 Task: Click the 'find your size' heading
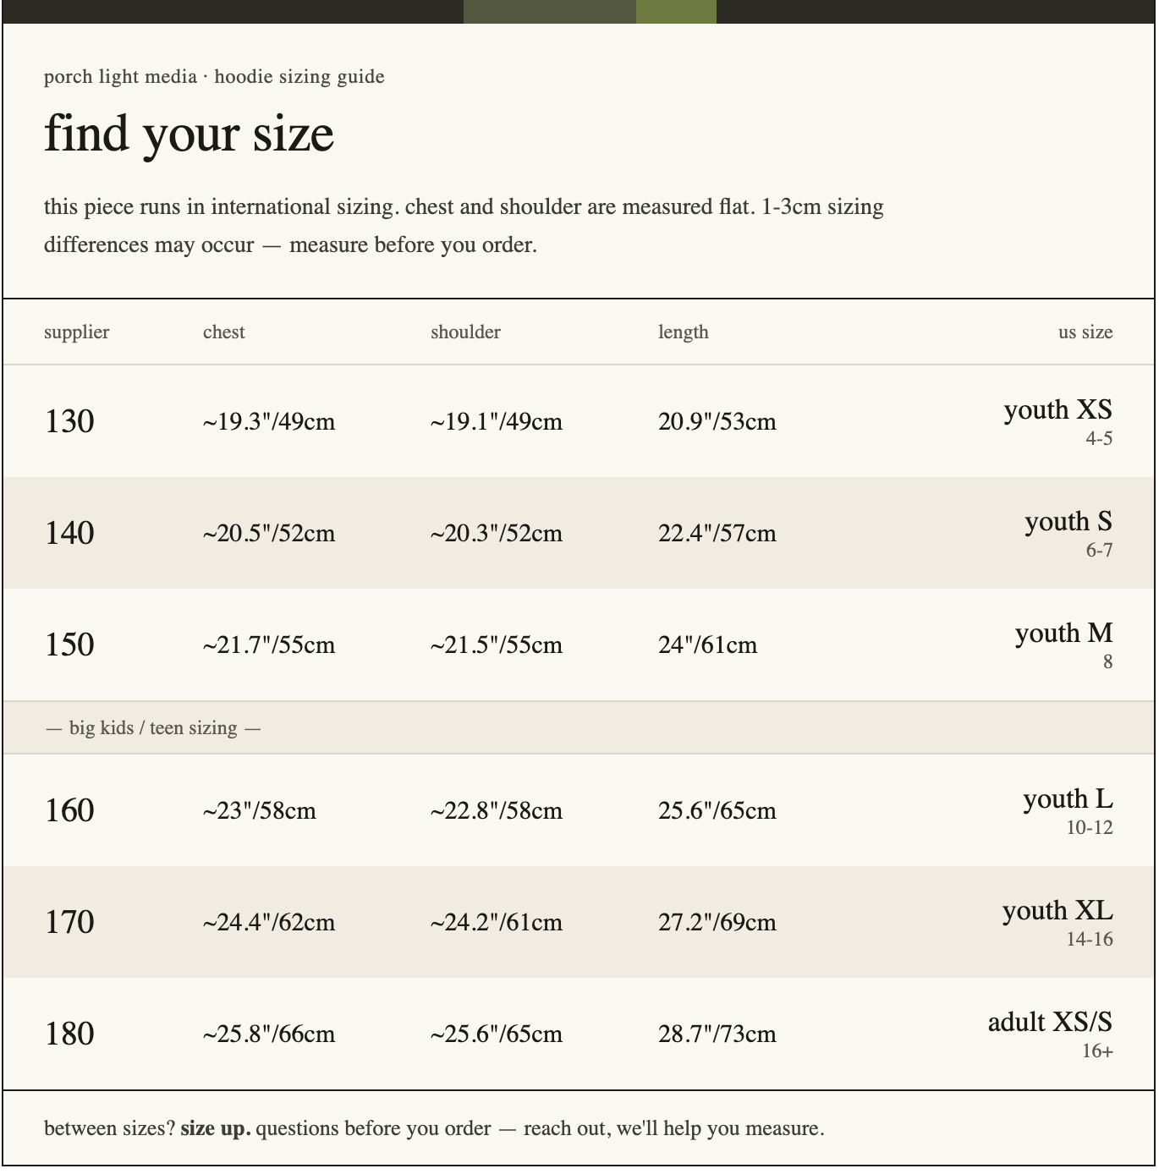click(x=189, y=134)
